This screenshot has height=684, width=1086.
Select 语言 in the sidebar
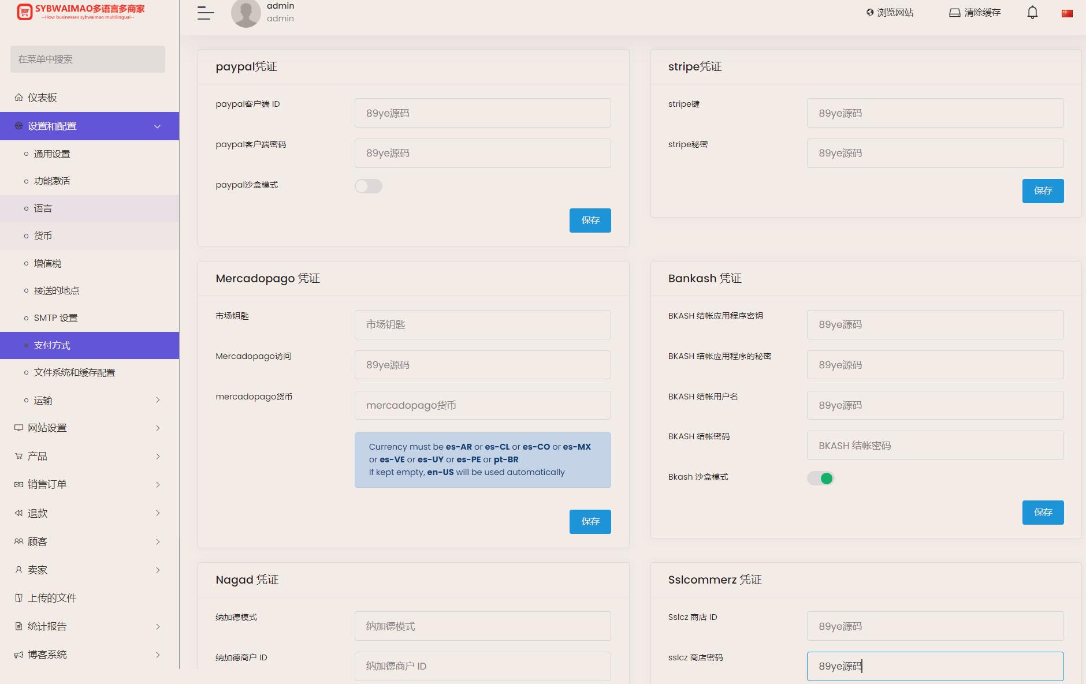click(90, 208)
